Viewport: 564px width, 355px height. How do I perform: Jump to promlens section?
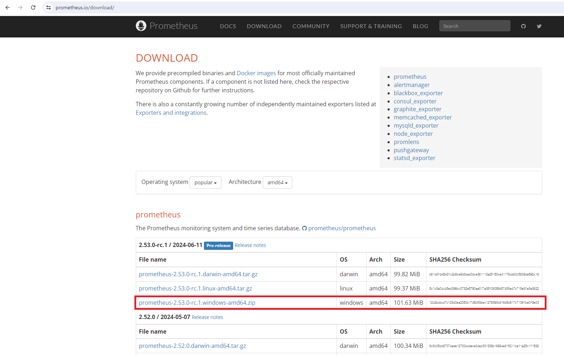click(406, 142)
